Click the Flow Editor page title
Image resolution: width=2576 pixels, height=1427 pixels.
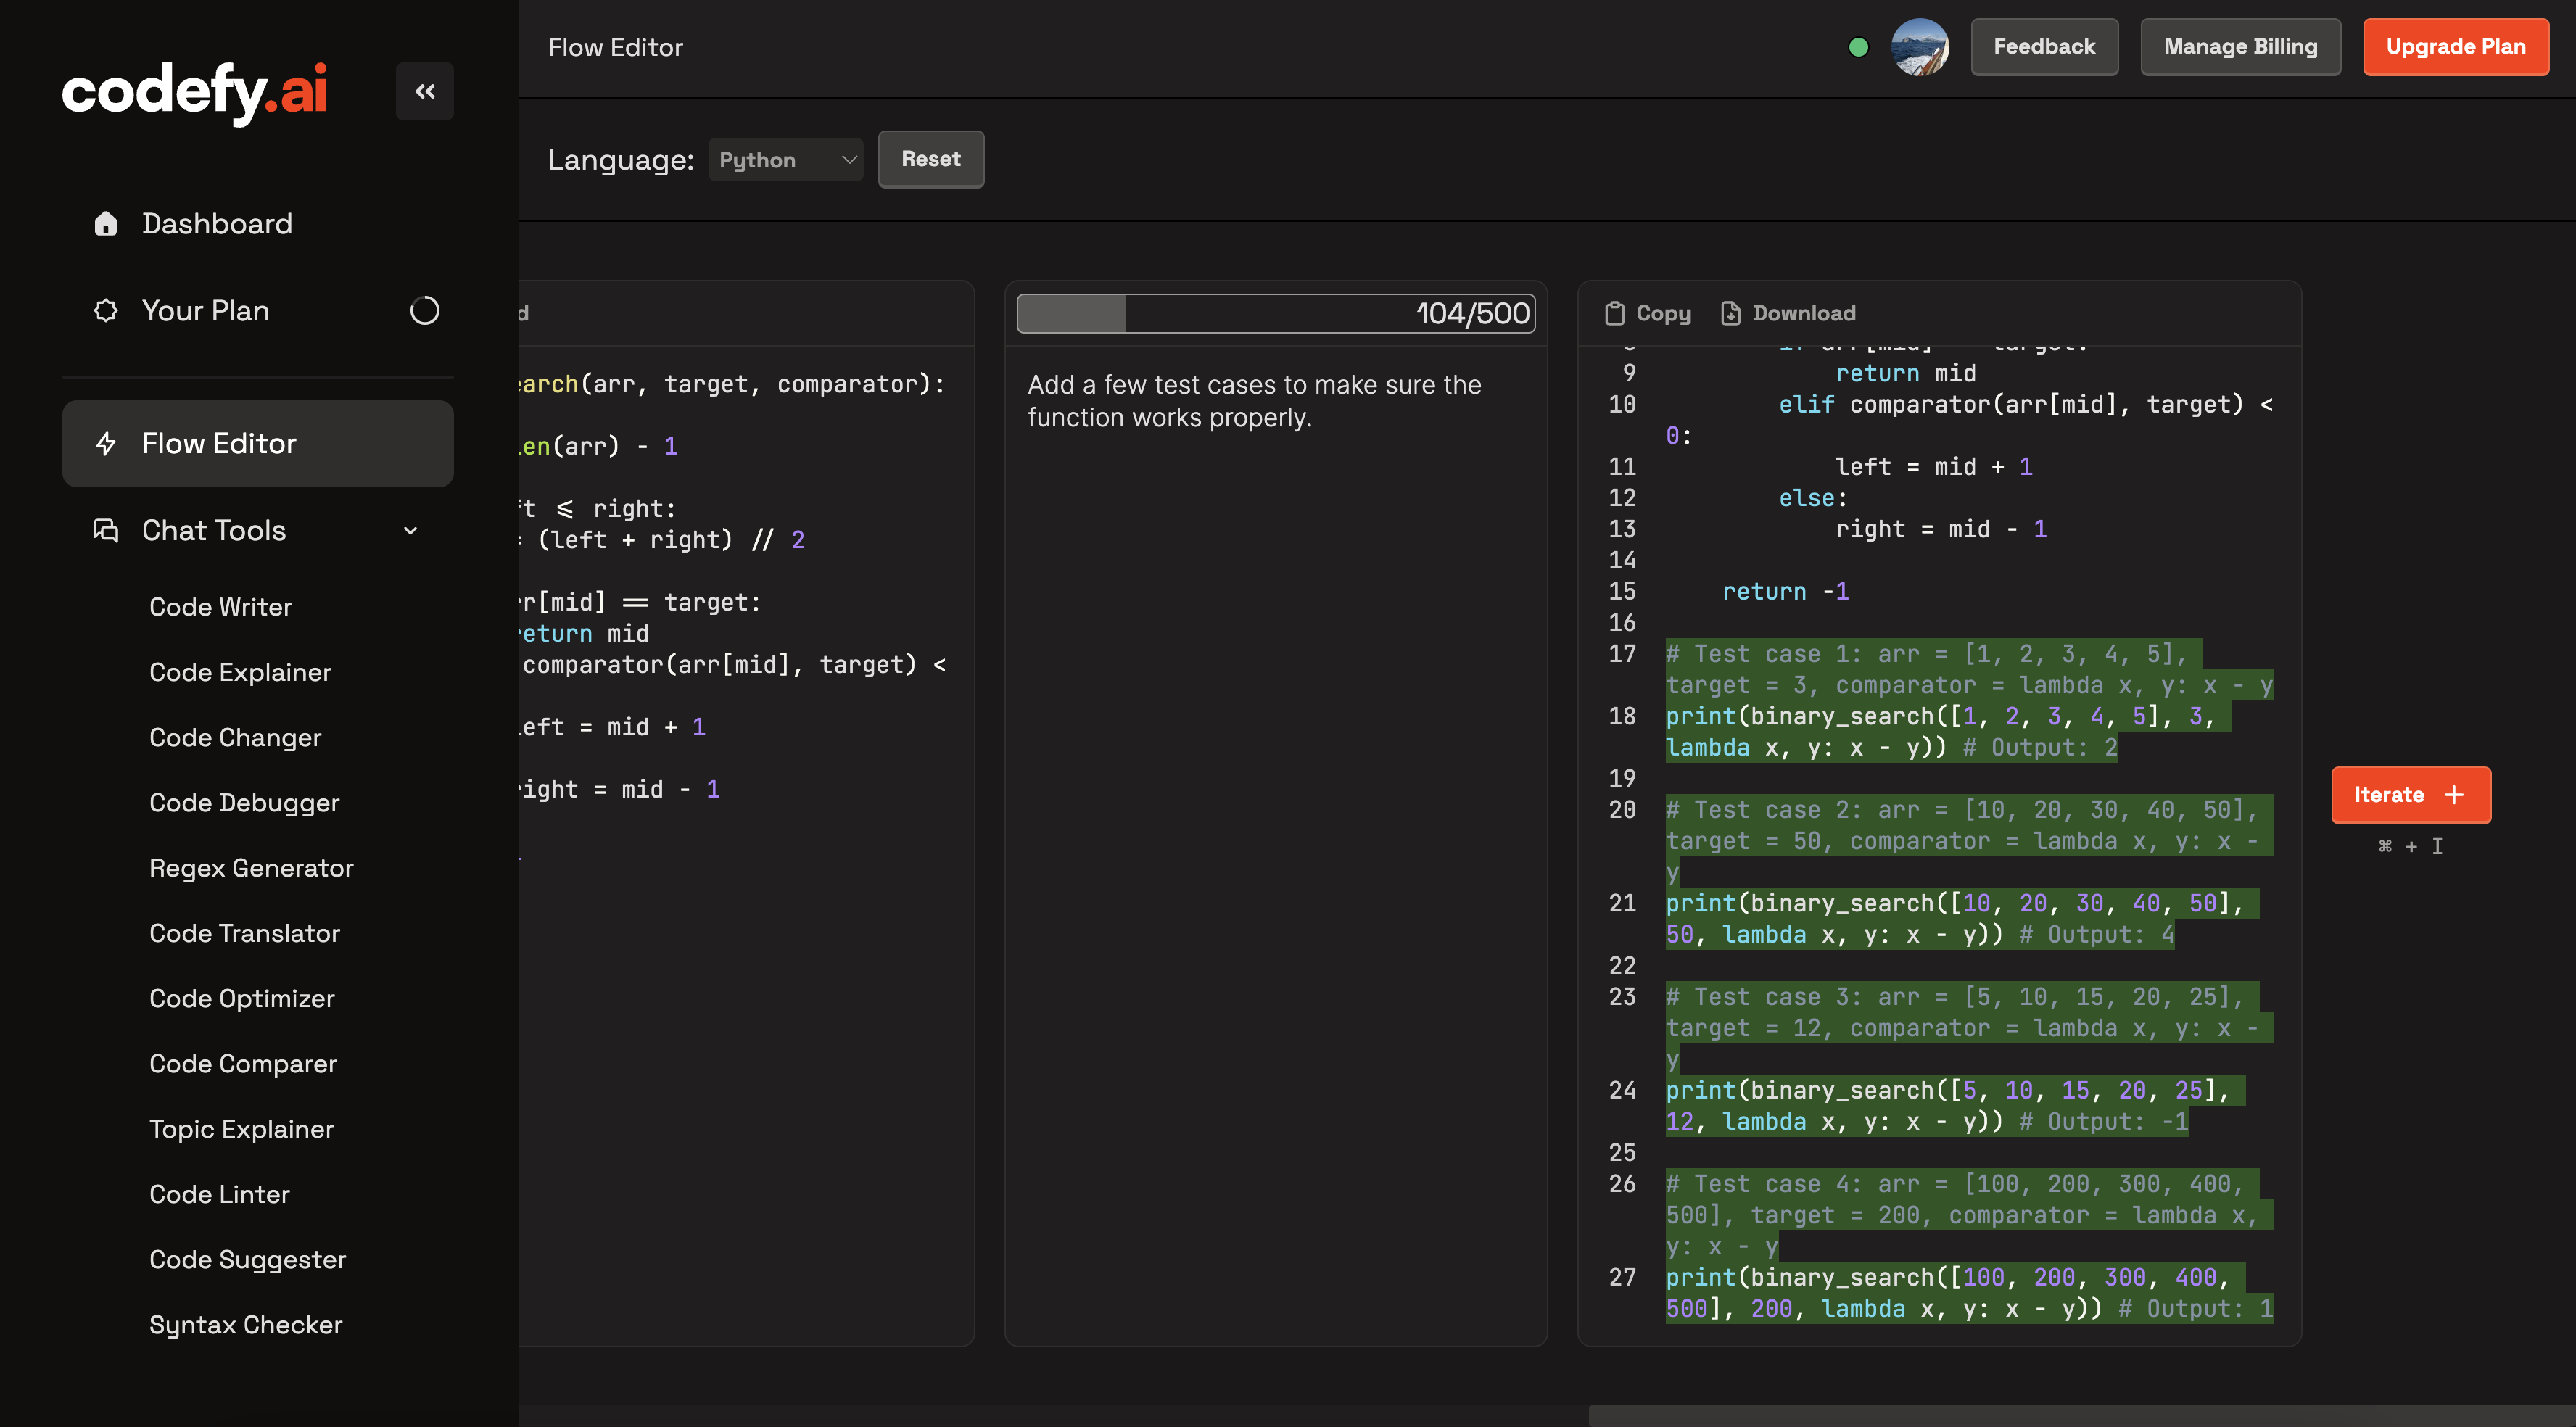click(x=615, y=47)
